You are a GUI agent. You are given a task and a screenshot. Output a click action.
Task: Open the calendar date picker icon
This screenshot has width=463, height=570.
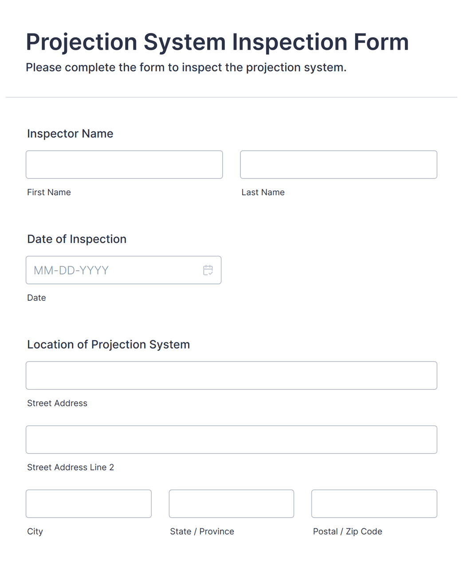(x=208, y=270)
